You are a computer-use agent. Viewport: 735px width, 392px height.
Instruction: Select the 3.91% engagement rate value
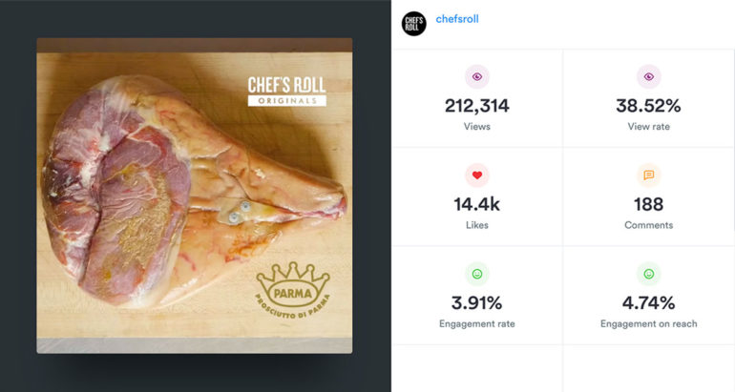click(x=476, y=303)
